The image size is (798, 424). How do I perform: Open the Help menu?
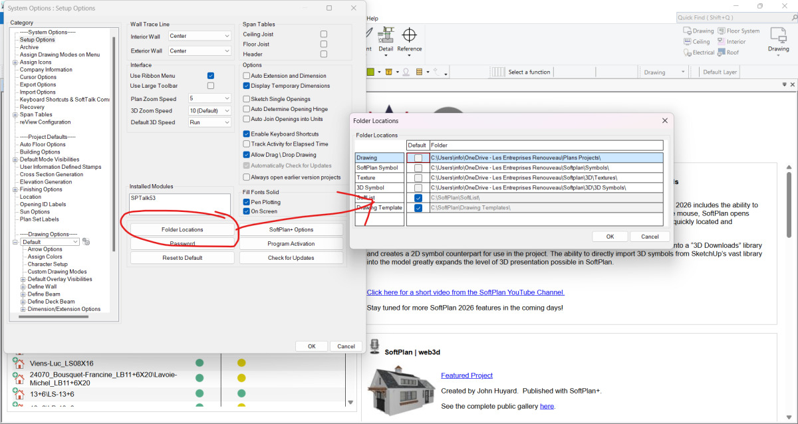[x=372, y=19]
